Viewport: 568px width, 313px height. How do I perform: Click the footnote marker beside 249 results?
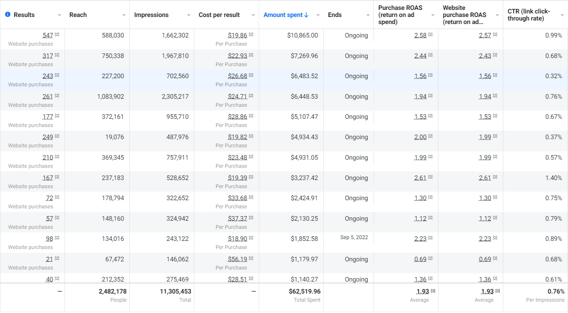[57, 136]
